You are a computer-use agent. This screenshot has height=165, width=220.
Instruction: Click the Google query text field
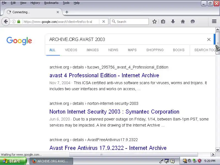[x=126, y=39]
